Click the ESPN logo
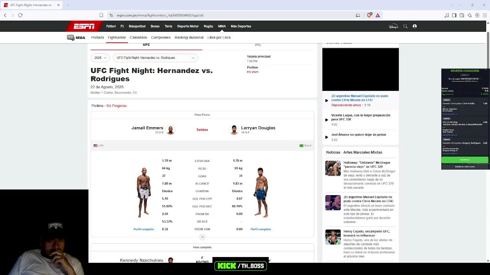This screenshot has height=275, width=490. click(84, 26)
